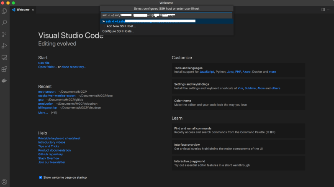Open the Source Control view
This screenshot has height=187, width=334.
pyautogui.click(x=4, y=34)
